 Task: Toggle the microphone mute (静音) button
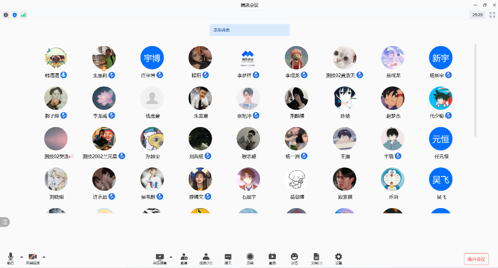tap(11, 259)
